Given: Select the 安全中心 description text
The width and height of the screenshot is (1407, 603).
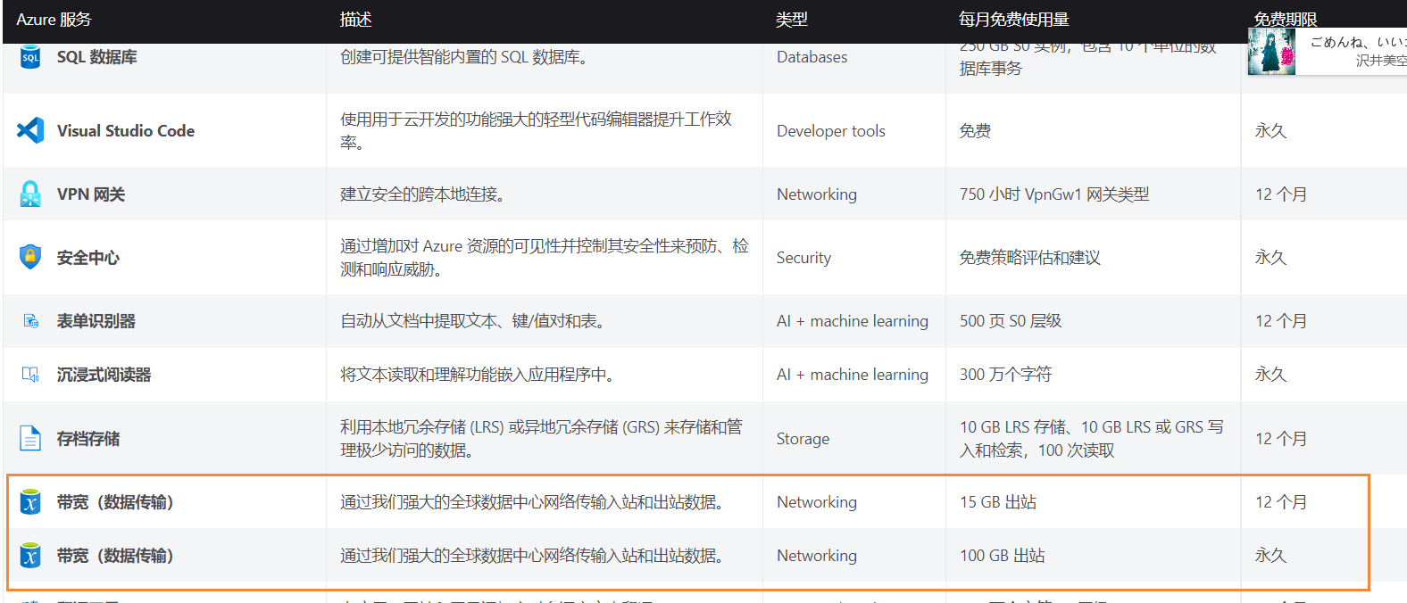Looking at the screenshot, I should coord(545,258).
